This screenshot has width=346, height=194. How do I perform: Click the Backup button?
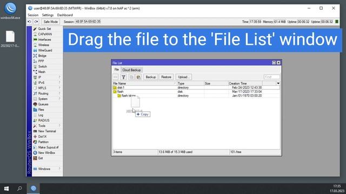tap(151, 77)
